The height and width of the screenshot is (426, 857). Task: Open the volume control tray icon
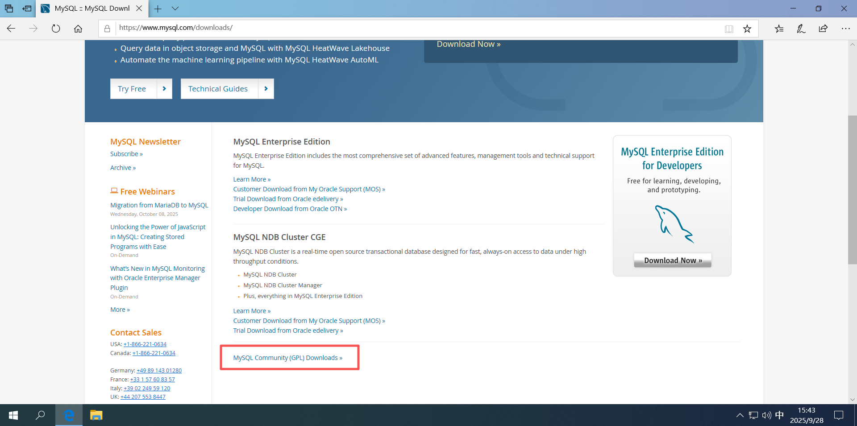point(766,415)
